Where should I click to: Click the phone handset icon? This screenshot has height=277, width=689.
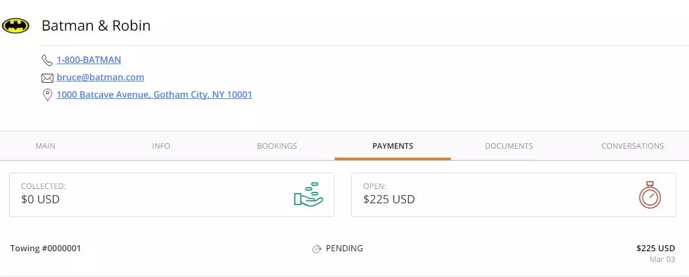tap(47, 60)
